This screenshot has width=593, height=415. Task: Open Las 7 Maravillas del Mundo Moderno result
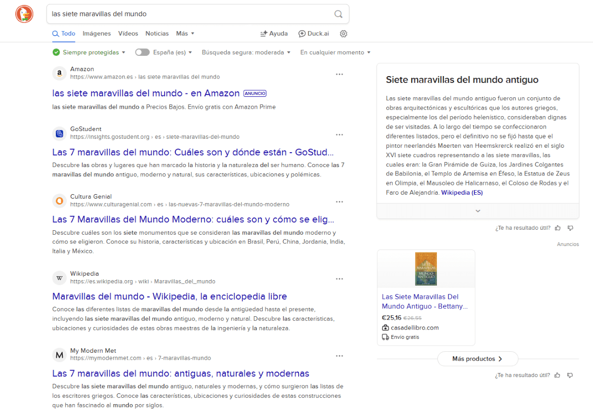193,219
